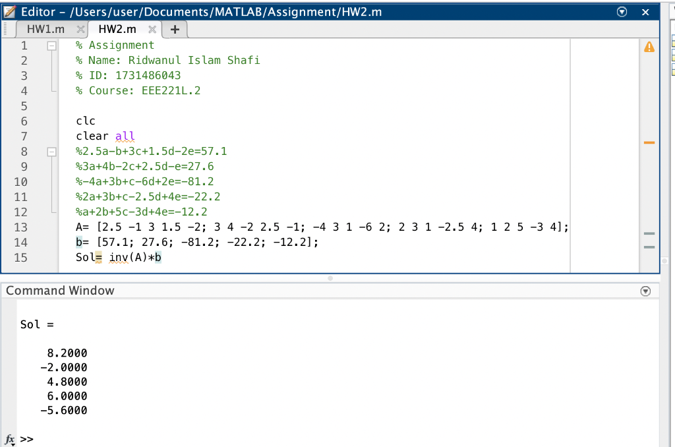Click the MATLAB document icon in the title bar
Image resolution: width=675 pixels, height=447 pixels.
pos(10,11)
